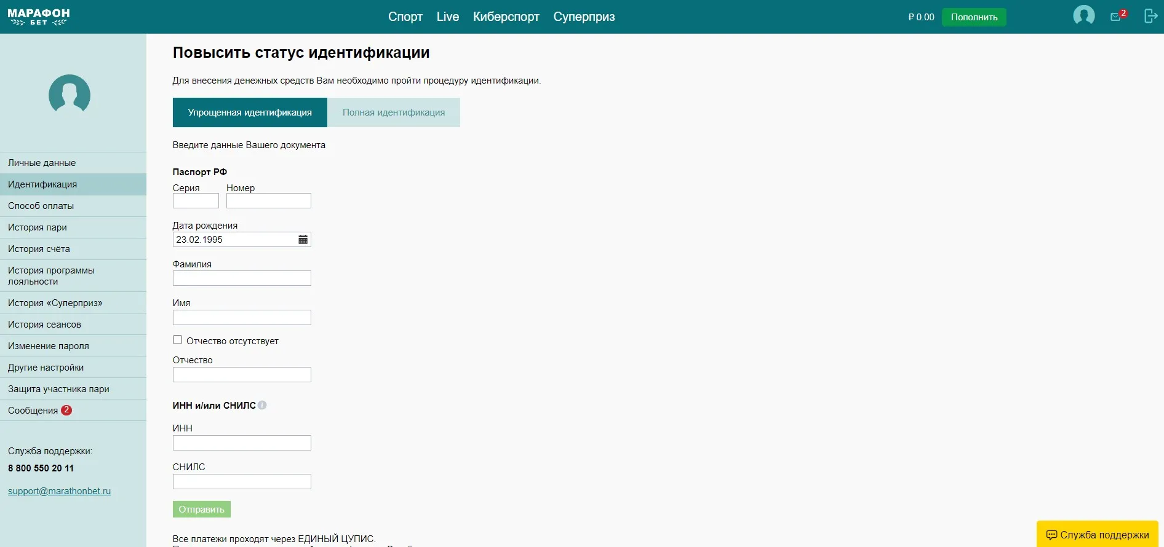
Task: Click the info icon beside ИНН и/или СНИЛС
Action: [262, 406]
